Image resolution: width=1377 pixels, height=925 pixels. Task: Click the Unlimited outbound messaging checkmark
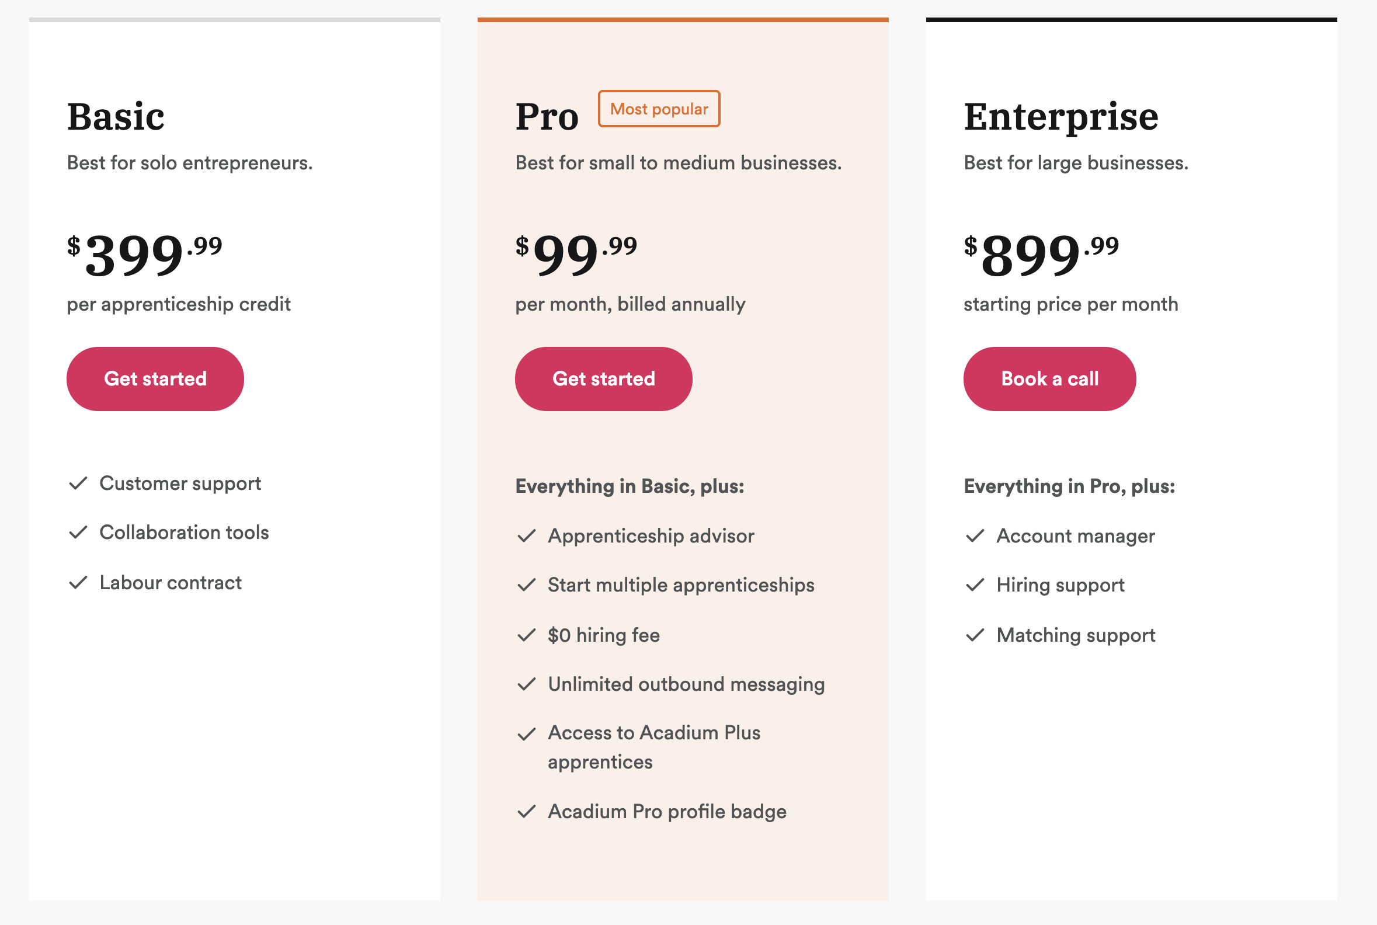(x=526, y=684)
